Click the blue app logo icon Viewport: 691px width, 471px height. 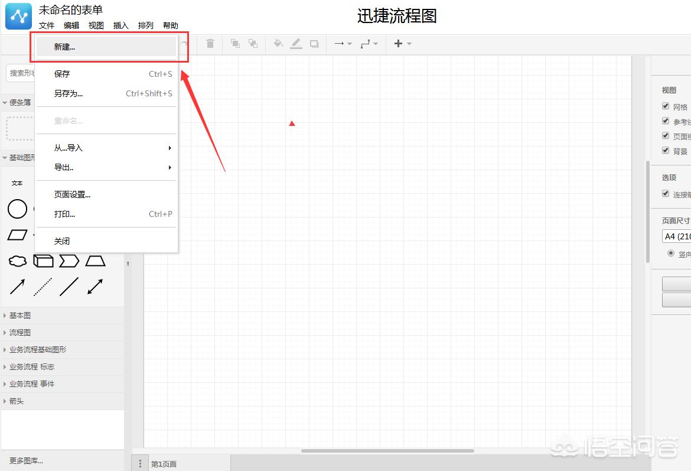[x=18, y=17]
